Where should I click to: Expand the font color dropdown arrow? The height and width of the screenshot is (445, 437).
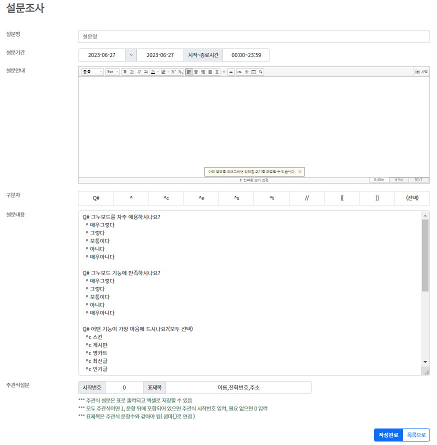pyautogui.click(x=157, y=72)
